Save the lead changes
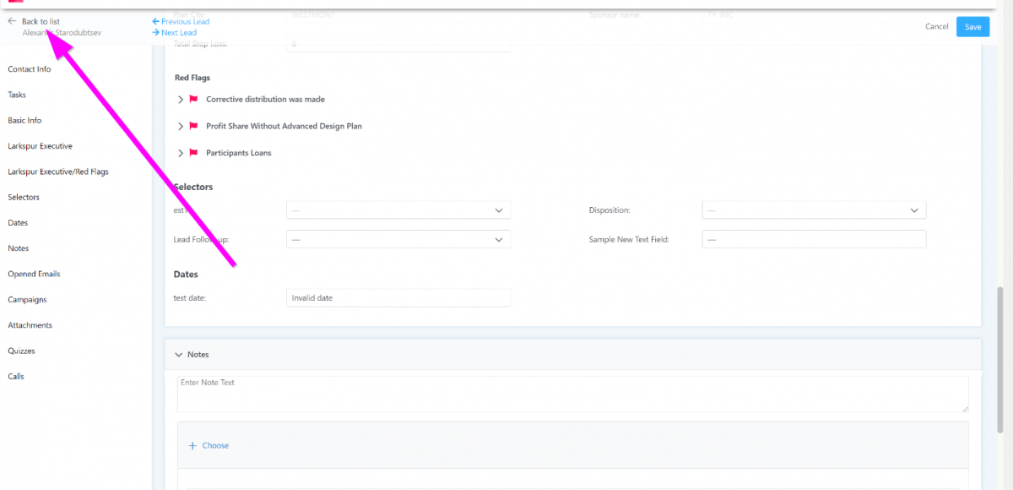 click(x=972, y=27)
